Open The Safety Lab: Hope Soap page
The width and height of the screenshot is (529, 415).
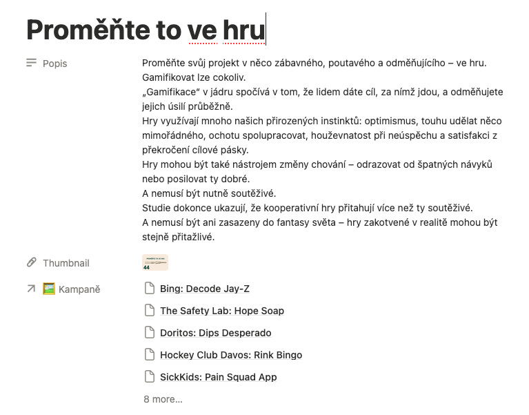(222, 311)
